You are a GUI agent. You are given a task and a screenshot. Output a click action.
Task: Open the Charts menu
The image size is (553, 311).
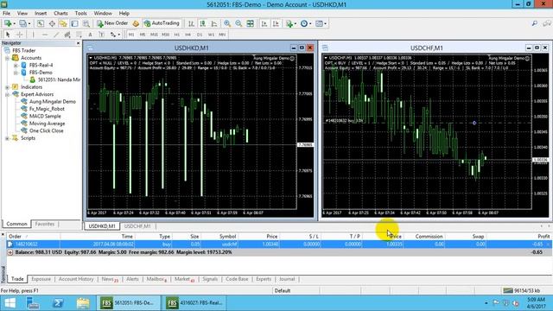click(x=60, y=13)
